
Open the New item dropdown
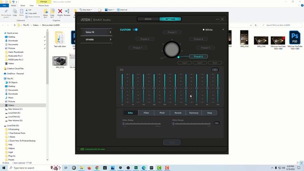[x=86, y=10]
